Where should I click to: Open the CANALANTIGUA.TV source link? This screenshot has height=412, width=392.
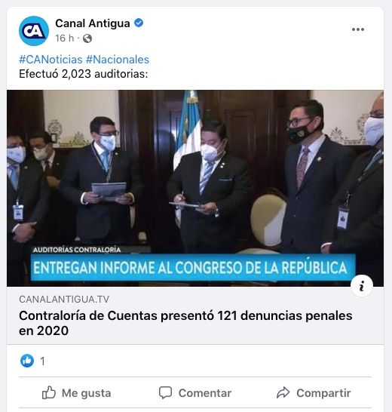click(x=64, y=300)
